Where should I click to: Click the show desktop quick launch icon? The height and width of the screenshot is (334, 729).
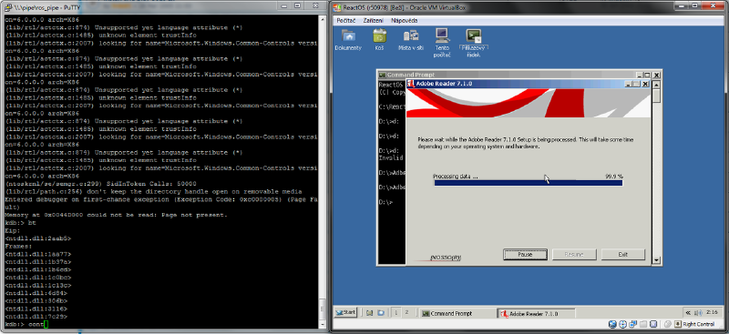pyautogui.click(x=370, y=313)
